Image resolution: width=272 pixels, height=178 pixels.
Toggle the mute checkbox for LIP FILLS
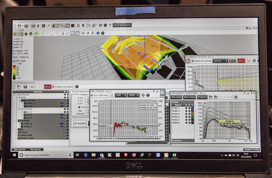click(65, 132)
